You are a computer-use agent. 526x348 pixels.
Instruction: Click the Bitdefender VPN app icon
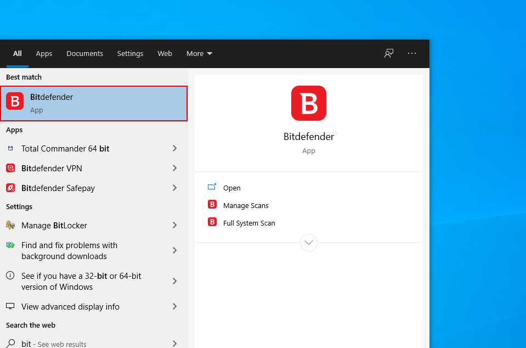click(x=10, y=168)
